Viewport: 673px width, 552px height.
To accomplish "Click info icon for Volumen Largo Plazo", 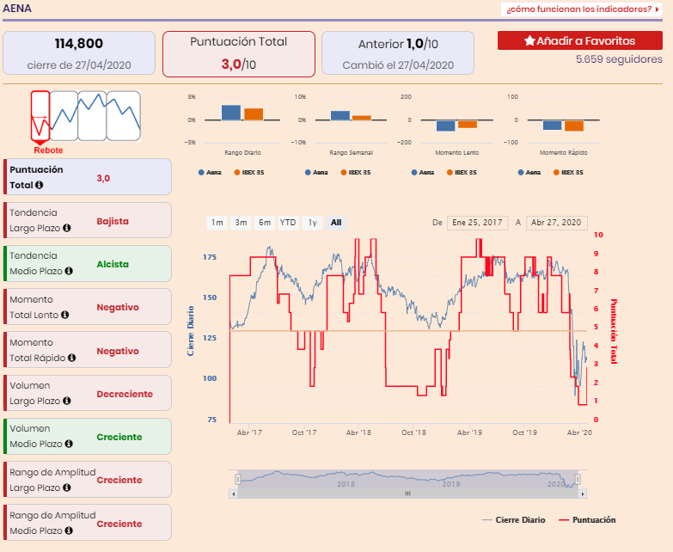I will (66, 401).
